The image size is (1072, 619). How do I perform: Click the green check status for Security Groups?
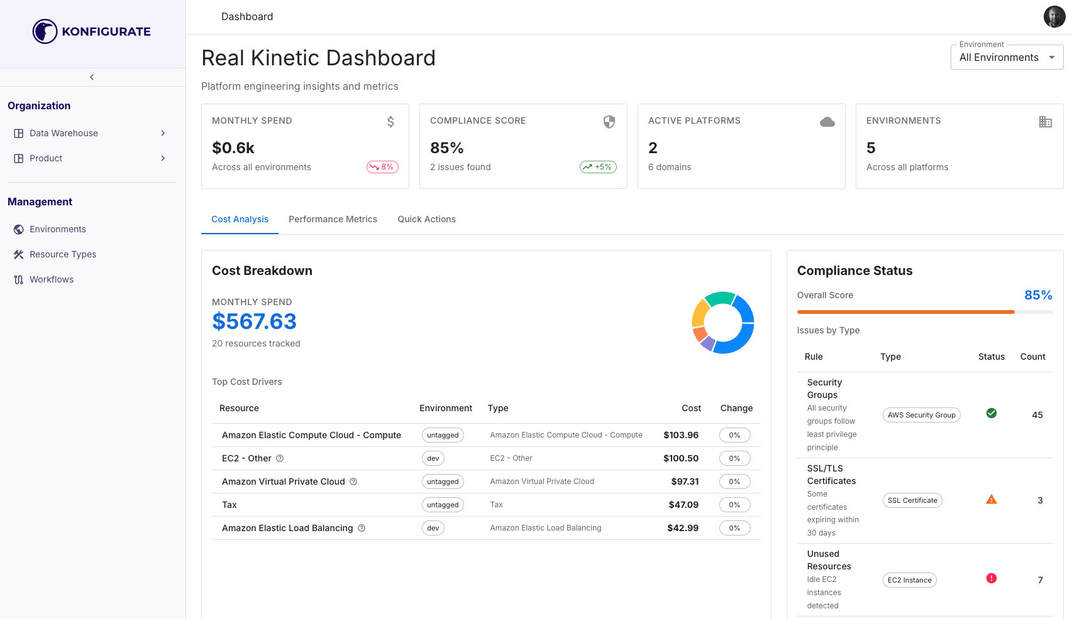(992, 413)
